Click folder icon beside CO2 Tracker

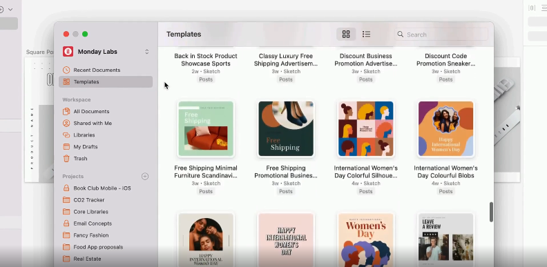(x=66, y=200)
